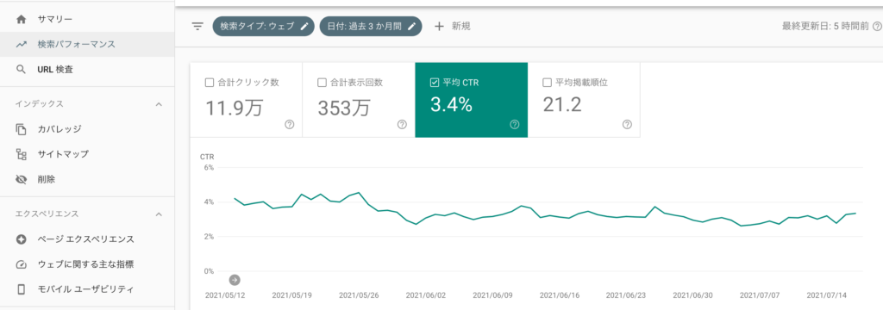
Task: Click the 検索タイプ: ウェブ filter chip
Action: tap(264, 27)
